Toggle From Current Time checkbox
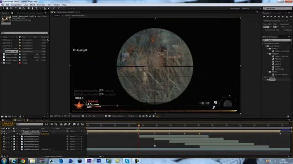This screenshot has height=164, width=293. (x=264, y=30)
